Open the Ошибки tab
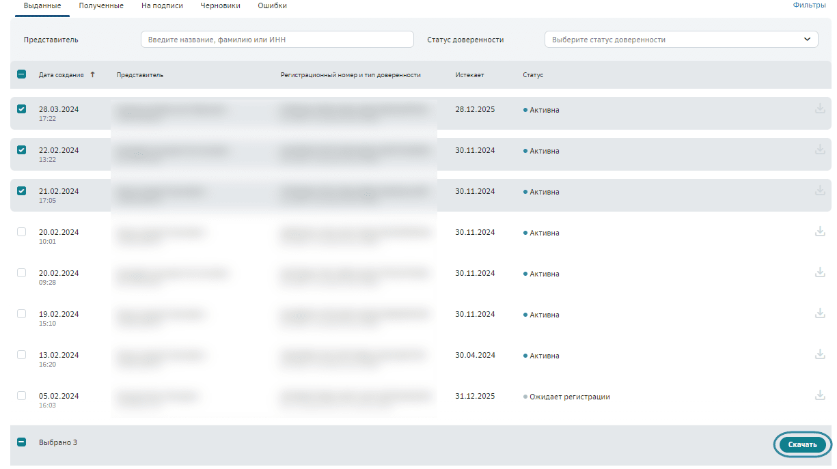Image resolution: width=837 pixels, height=469 pixels. point(272,5)
